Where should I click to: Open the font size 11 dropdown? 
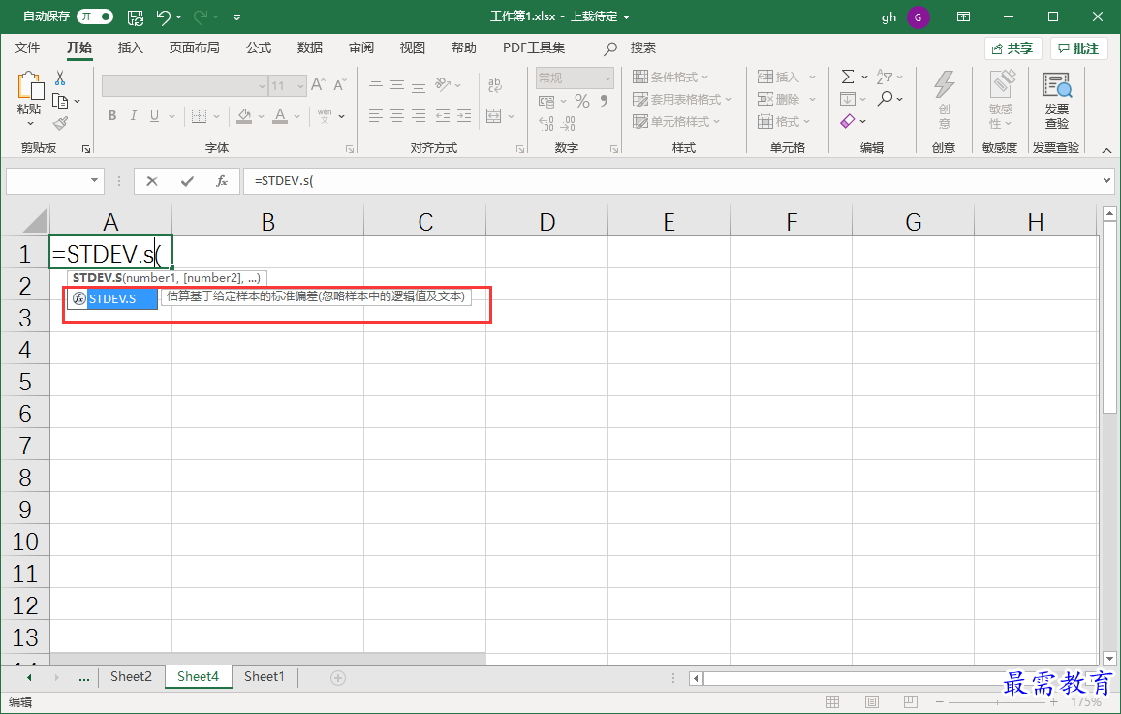click(x=300, y=86)
